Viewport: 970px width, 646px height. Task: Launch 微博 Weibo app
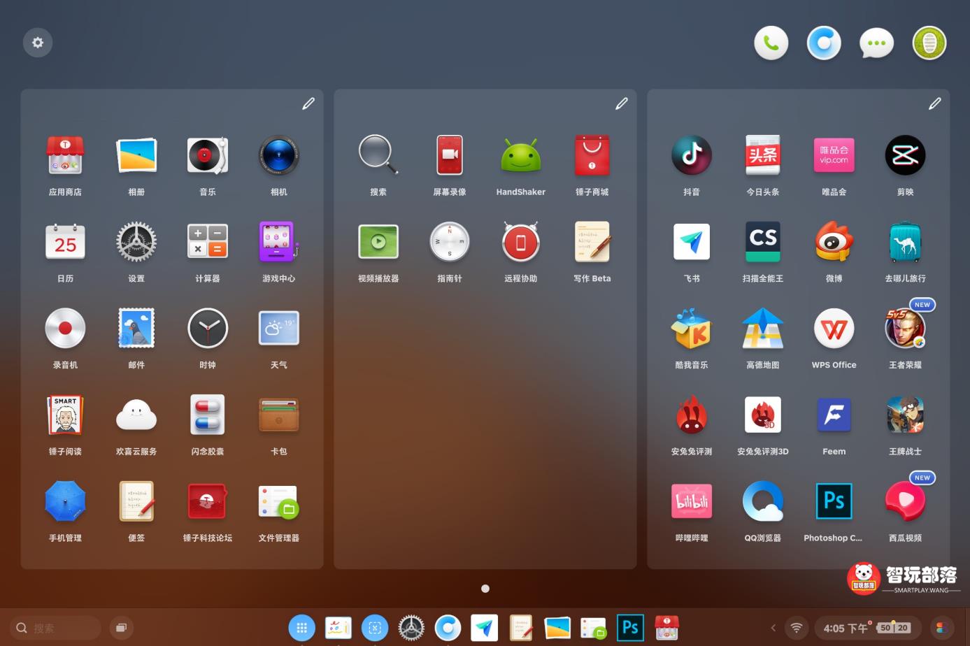point(834,242)
